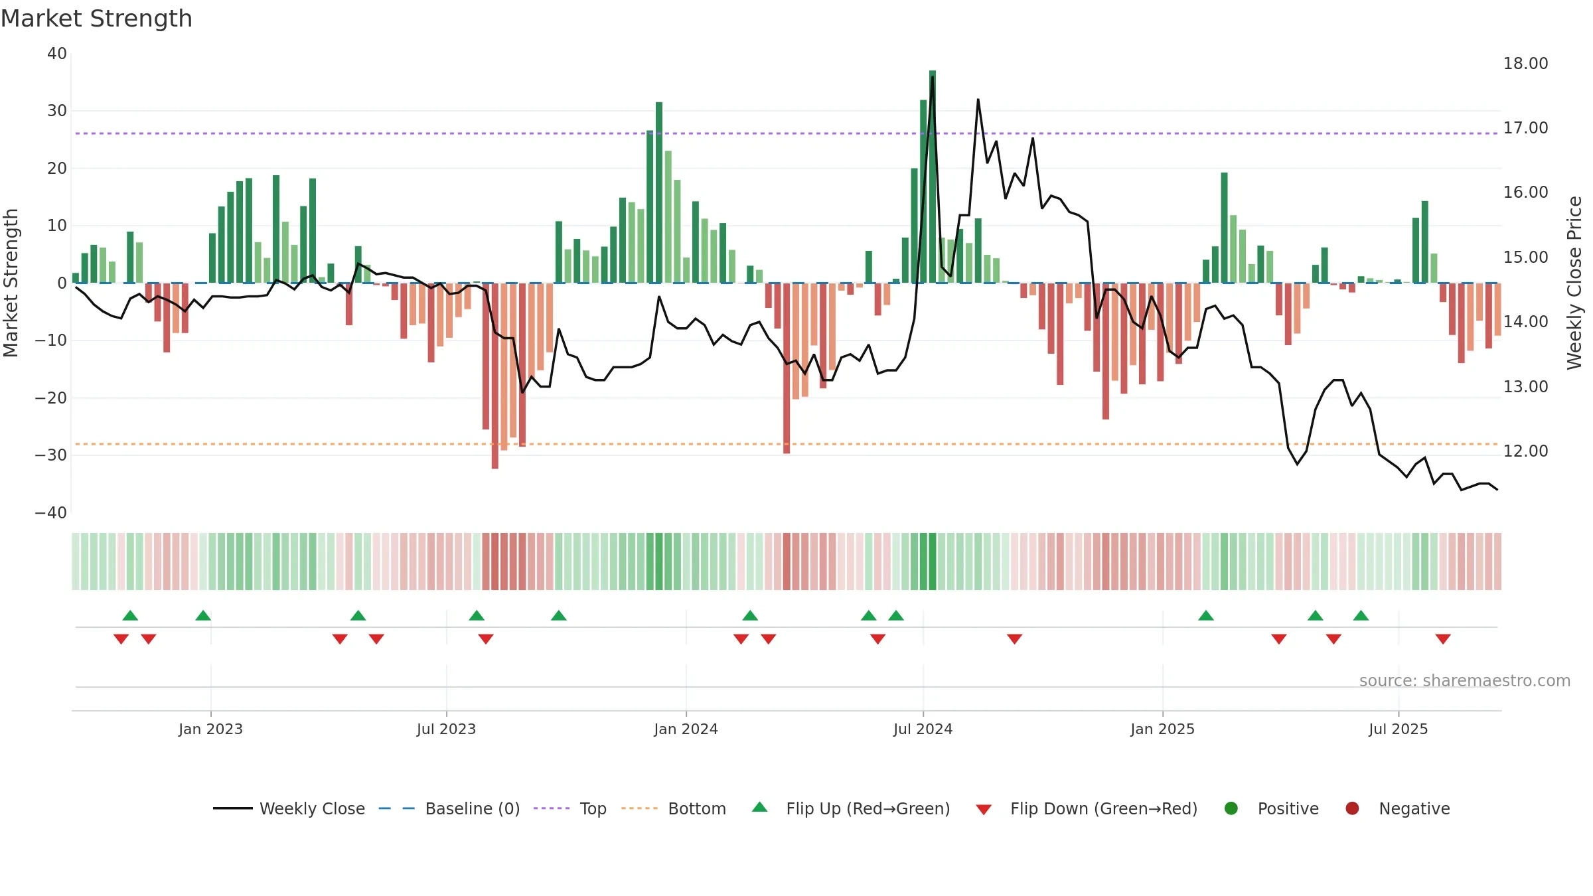The image size is (1593, 896).
Task: Toggle the Baseline (0) legend entry
Action: (449, 808)
